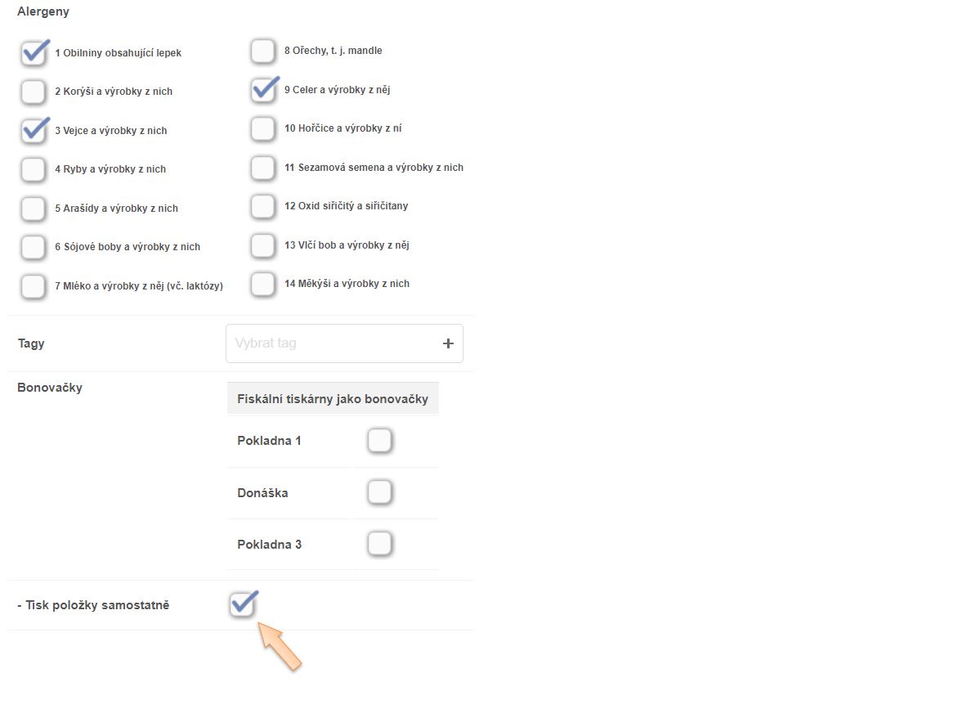Image resolution: width=958 pixels, height=709 pixels.
Task: Enable allergen 5 Arašídy checkbox
Action: click(34, 209)
